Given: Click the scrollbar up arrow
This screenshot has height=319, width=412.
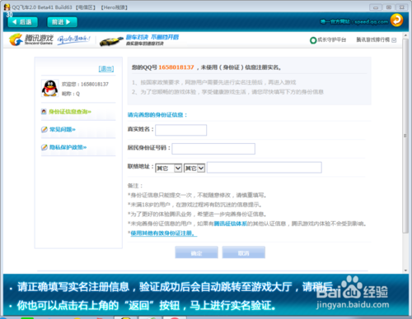Looking at the screenshot, I should pos(405,35).
